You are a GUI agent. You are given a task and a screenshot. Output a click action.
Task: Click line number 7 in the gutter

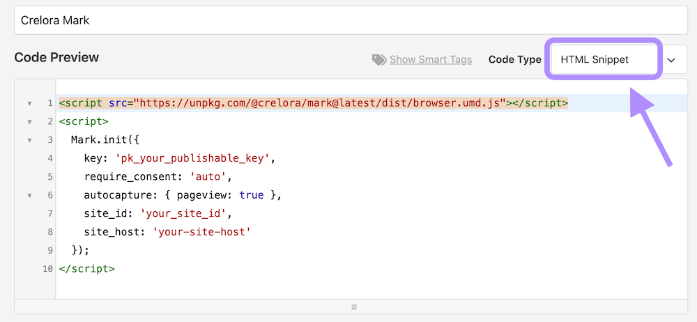pyautogui.click(x=49, y=213)
